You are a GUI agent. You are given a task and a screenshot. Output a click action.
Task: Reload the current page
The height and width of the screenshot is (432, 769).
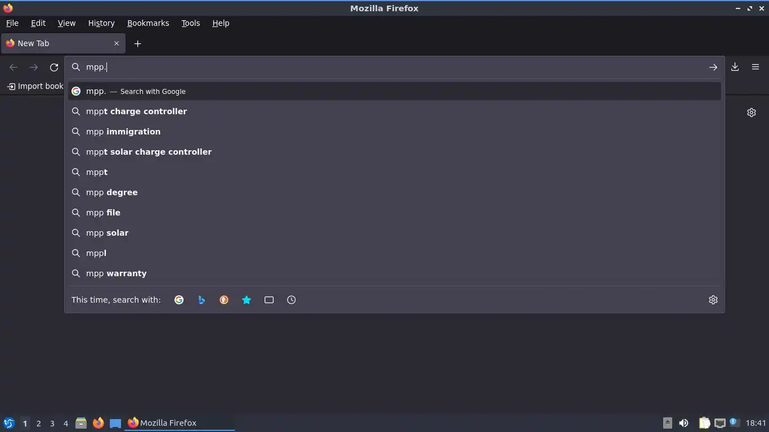pyautogui.click(x=54, y=67)
